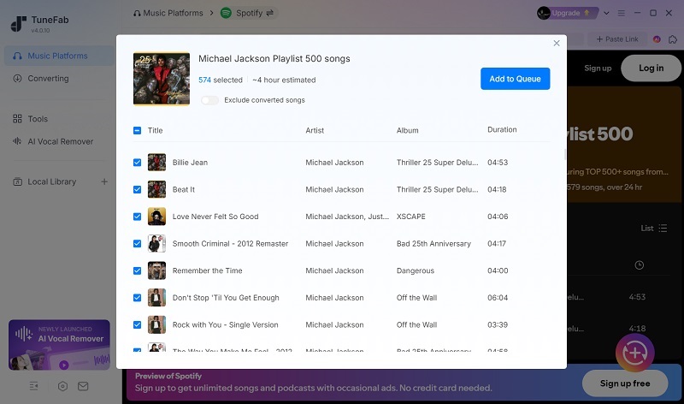Toggle the select-all Title checkbox
The image size is (684, 404).
[137, 130]
